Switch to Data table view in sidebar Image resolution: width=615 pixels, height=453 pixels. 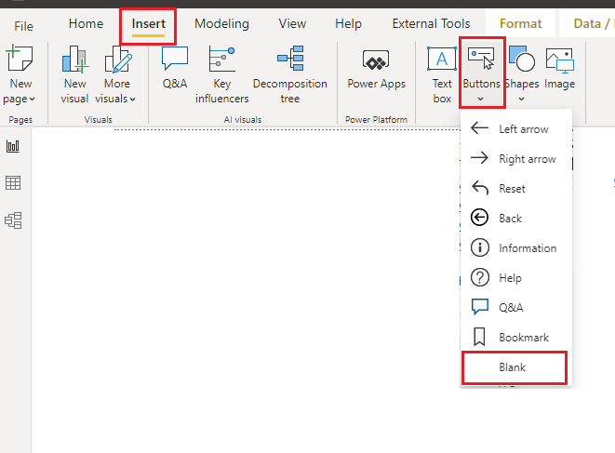coord(13,182)
